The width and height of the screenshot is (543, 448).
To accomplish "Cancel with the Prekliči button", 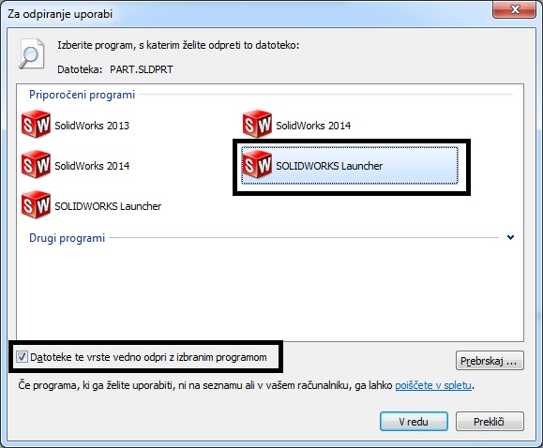I will pos(490,422).
